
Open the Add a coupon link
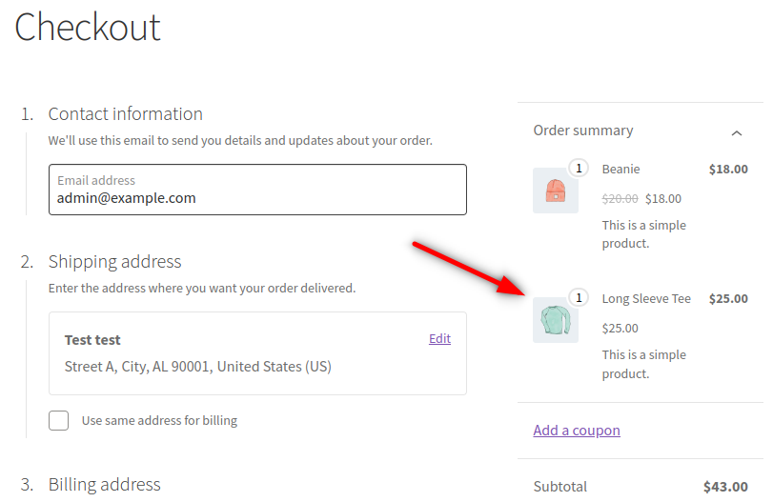577,431
